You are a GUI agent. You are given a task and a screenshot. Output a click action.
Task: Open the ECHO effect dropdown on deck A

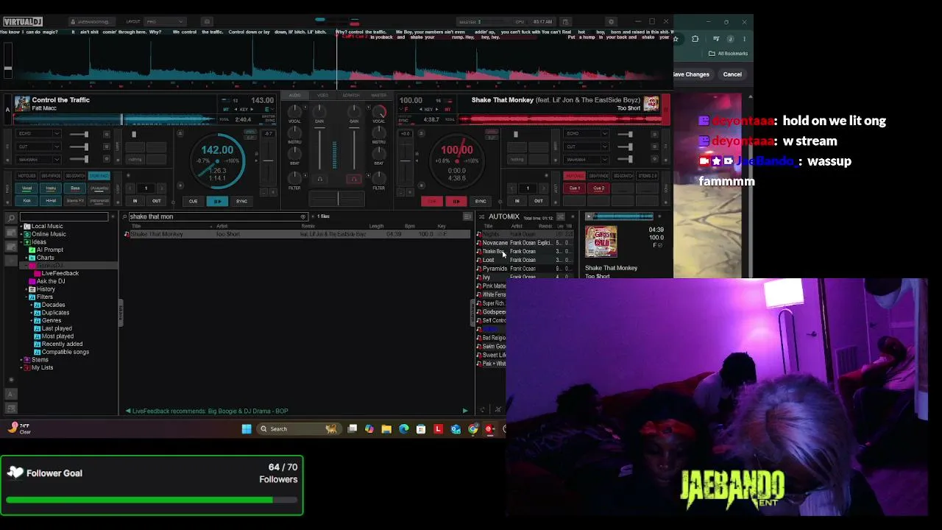[38, 134]
